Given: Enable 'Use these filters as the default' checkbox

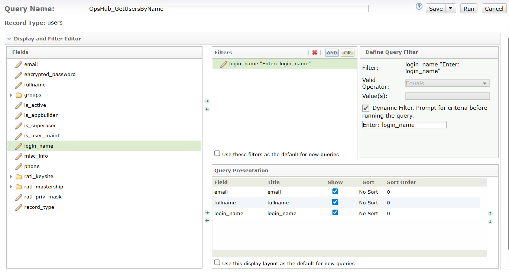Looking at the screenshot, I should 217,154.
